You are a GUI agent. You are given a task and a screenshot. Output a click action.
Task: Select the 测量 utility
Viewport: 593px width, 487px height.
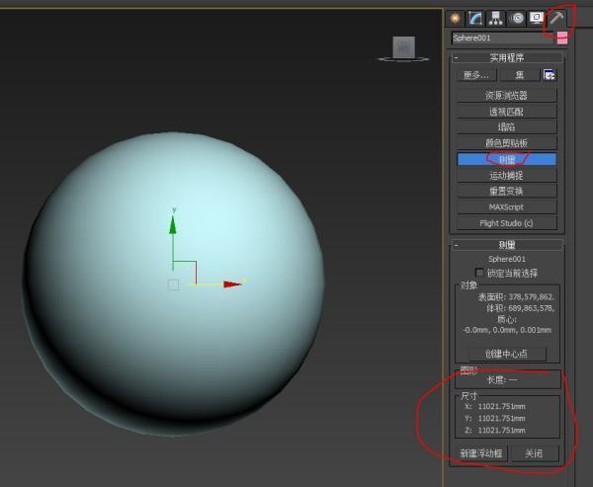(x=506, y=159)
